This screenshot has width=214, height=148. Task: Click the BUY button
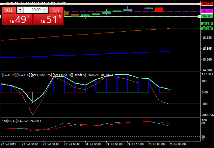(x=56, y=10)
